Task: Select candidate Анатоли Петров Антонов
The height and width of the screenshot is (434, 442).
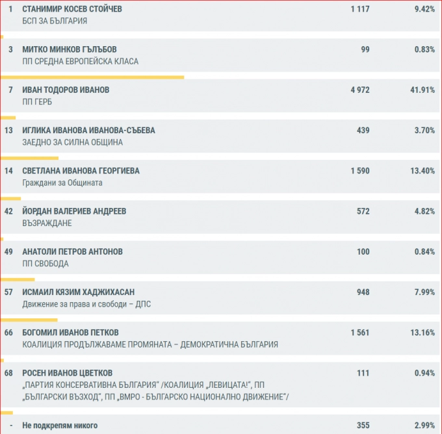Action: pos(72,251)
